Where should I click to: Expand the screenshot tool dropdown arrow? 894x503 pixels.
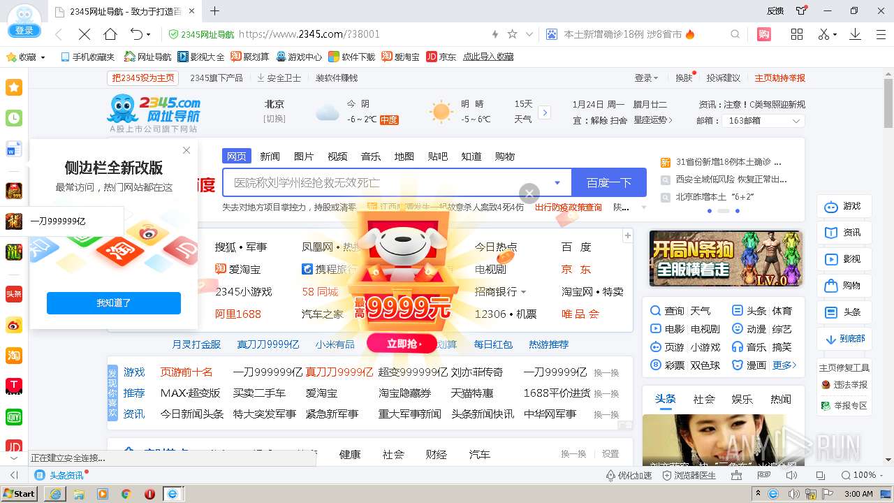tap(835, 35)
